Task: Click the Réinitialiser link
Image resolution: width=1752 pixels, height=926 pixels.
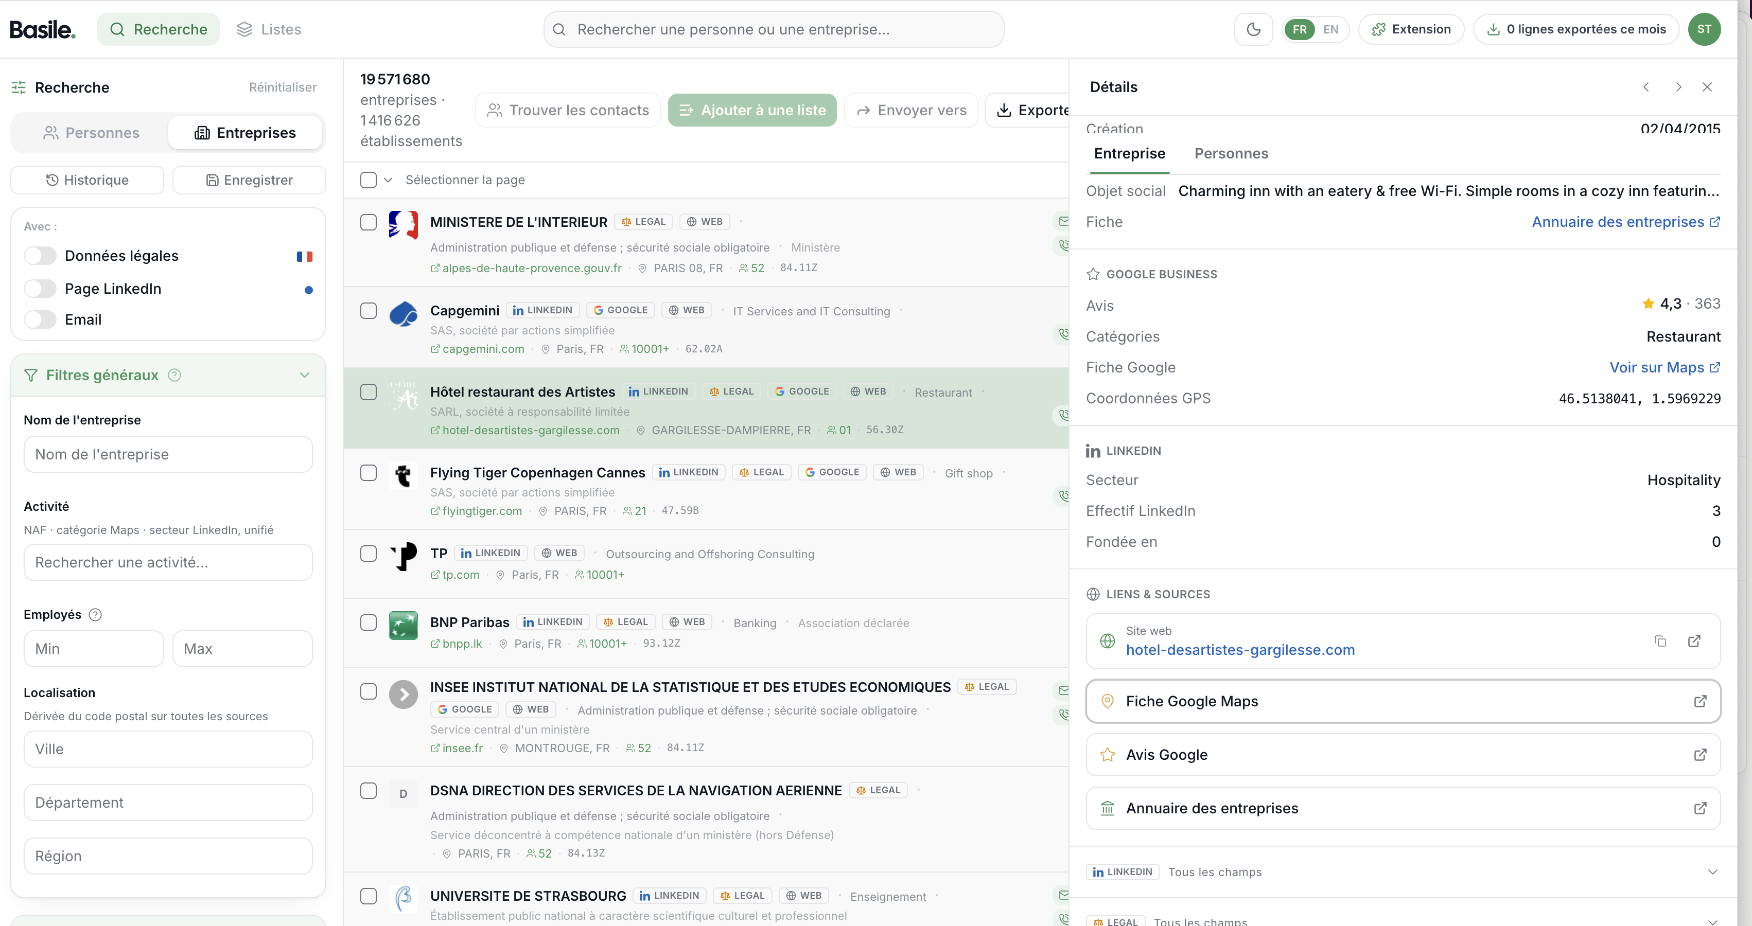Action: pos(282,87)
